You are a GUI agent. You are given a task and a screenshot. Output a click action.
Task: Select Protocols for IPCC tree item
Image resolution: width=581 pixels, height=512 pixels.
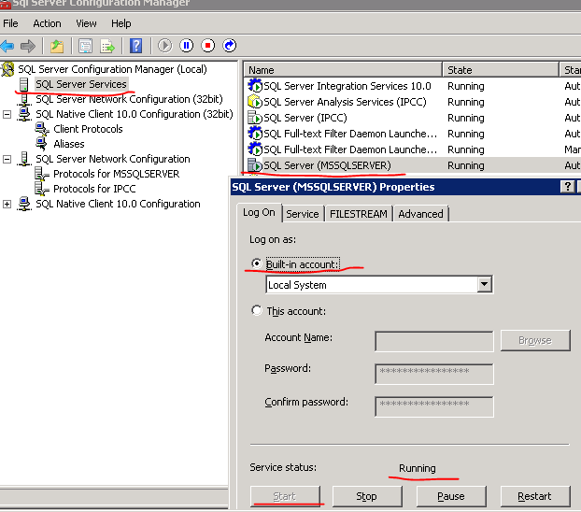[x=94, y=189]
